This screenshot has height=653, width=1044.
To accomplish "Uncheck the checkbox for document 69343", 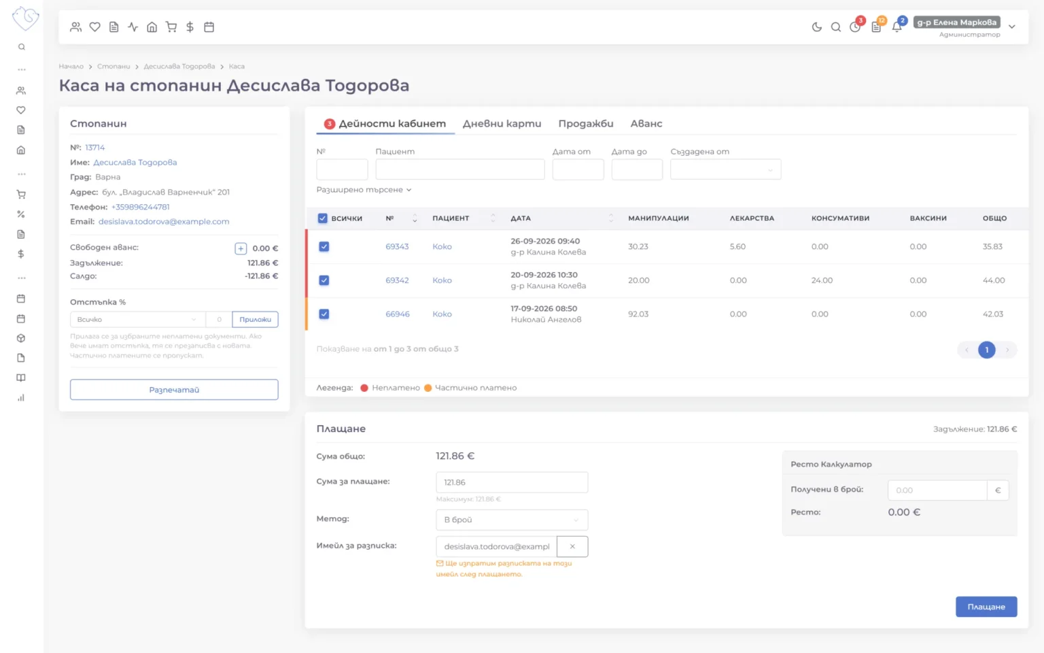I will click(324, 246).
